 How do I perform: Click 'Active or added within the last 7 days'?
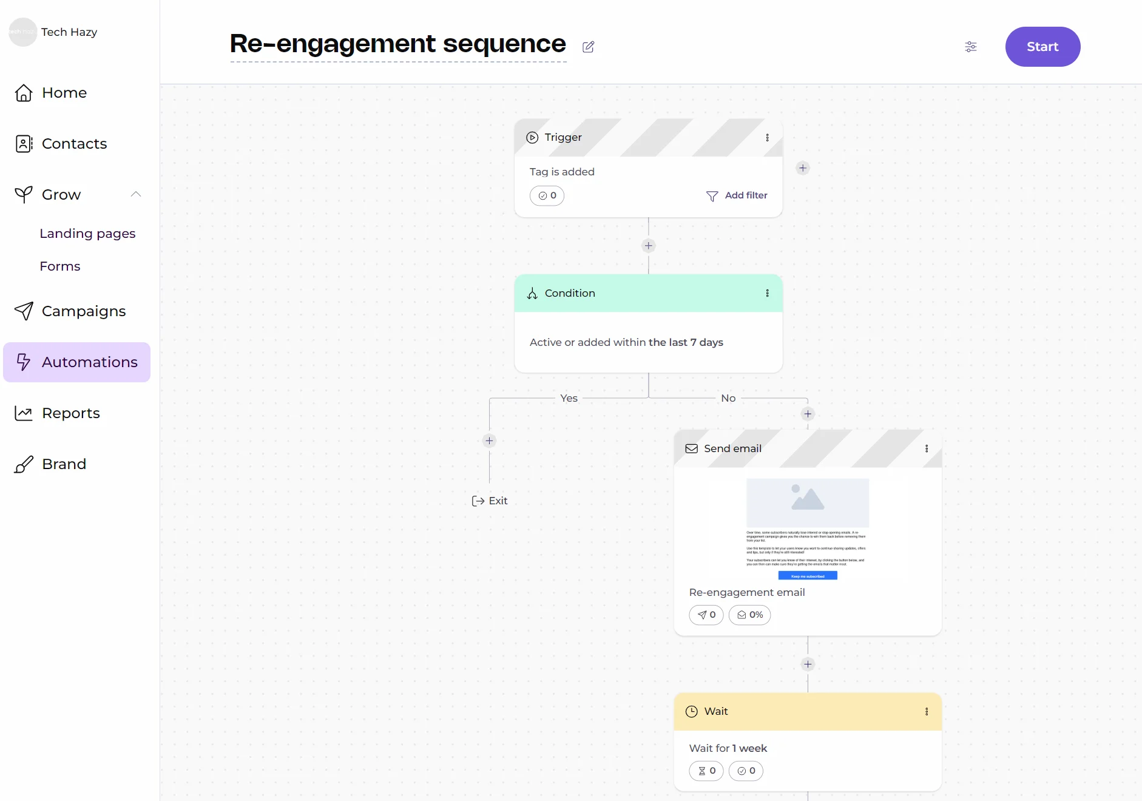coord(626,342)
